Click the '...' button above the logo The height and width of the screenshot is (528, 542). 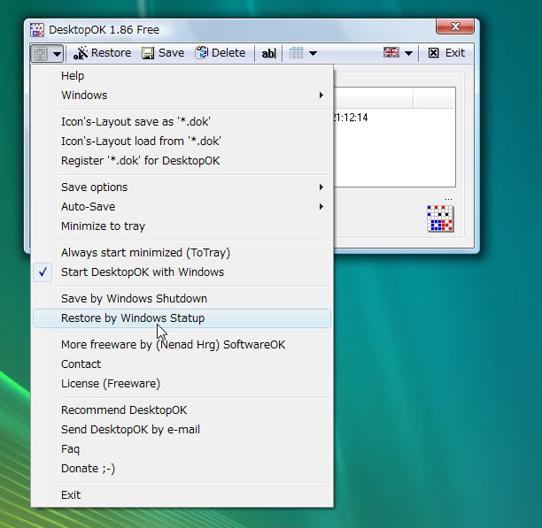tap(448, 199)
